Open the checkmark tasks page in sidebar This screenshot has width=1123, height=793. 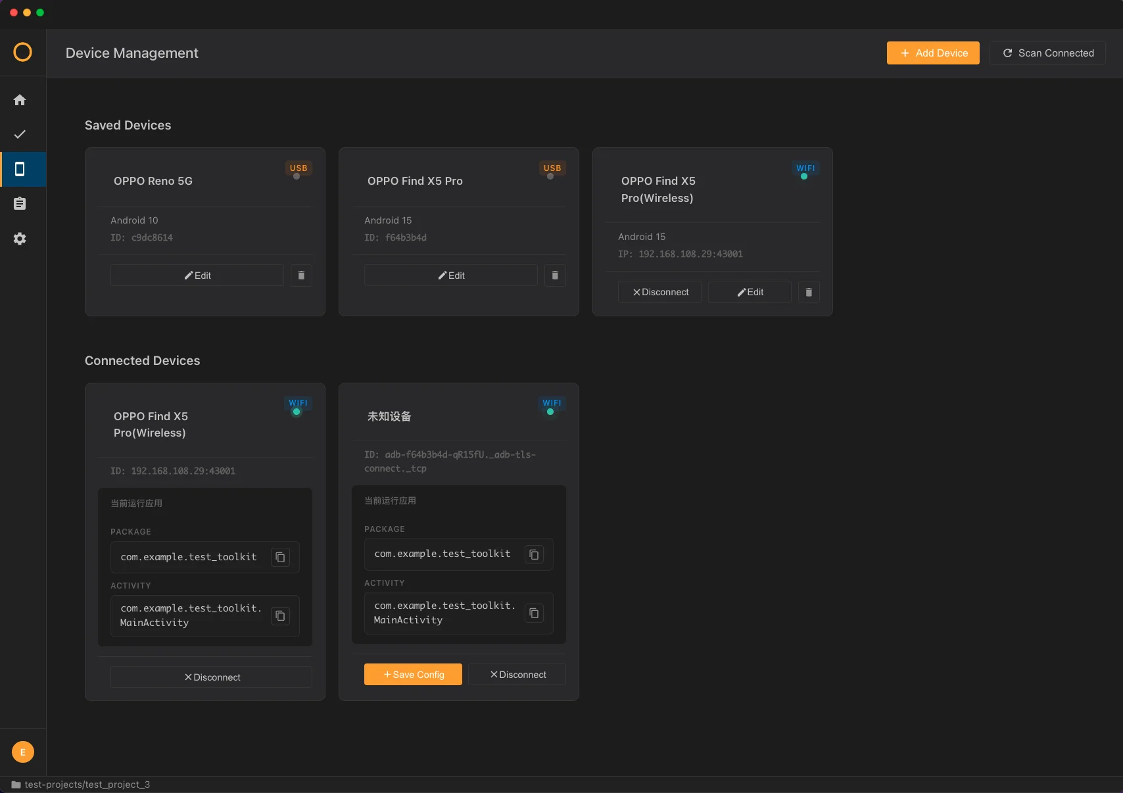tap(20, 134)
